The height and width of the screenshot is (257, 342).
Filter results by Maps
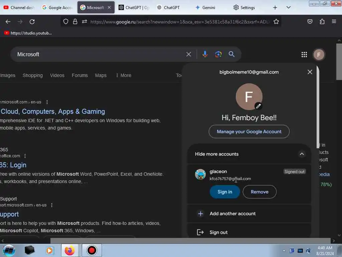101,75
